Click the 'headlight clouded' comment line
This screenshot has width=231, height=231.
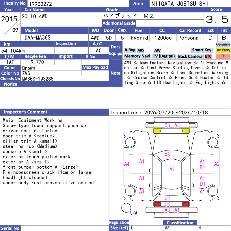pyautogui.click(x=25, y=177)
